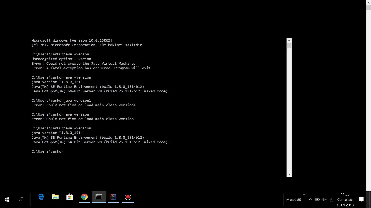Select the Command Prompt taskbar icon
The image size is (371, 208).
(99, 197)
